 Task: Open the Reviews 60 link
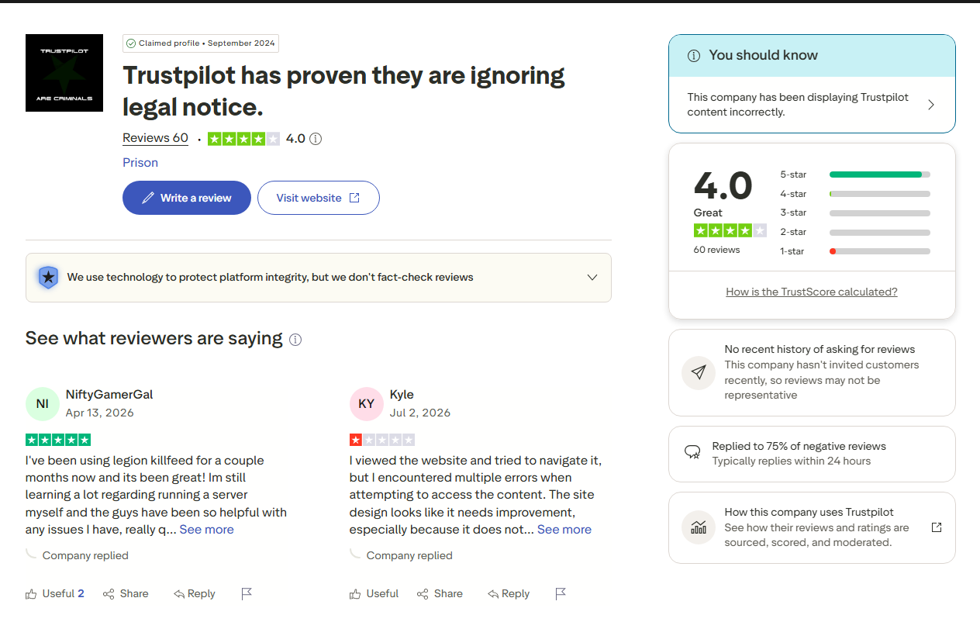pos(155,138)
